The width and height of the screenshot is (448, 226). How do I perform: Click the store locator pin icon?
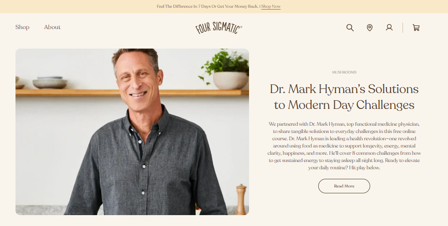369,28
